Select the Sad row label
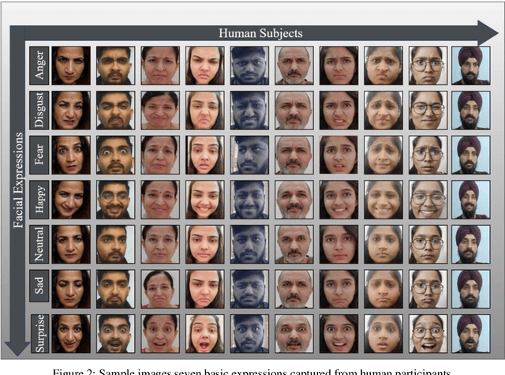The image size is (505, 375). point(38,289)
